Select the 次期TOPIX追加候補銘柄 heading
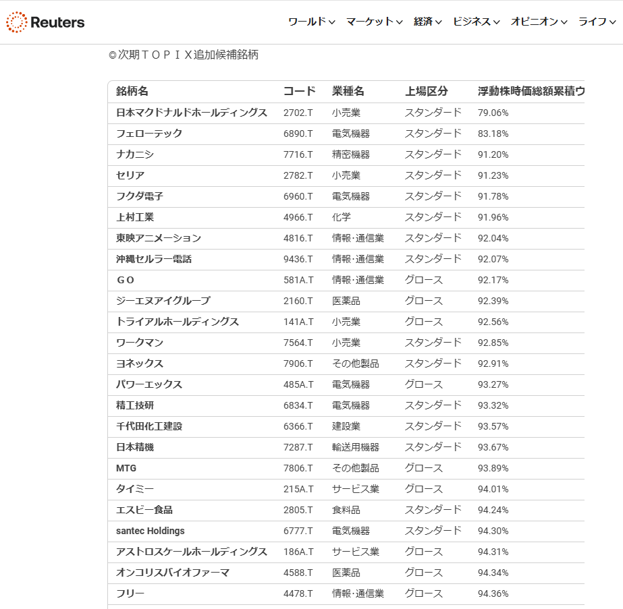Viewport: 623px width, 609px height. pos(184,55)
